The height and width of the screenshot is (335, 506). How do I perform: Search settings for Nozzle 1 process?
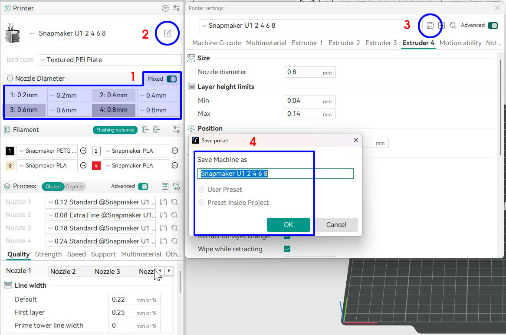174,202
